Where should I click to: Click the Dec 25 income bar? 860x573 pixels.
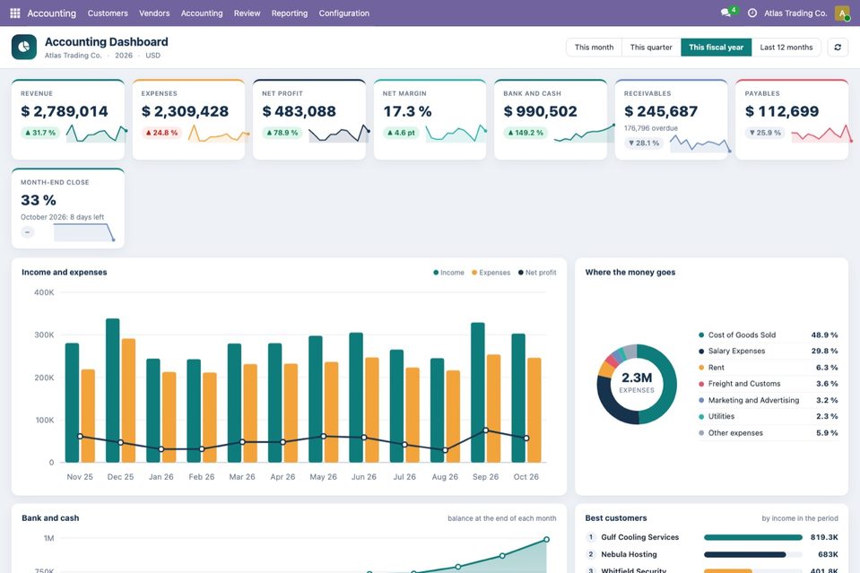112,390
